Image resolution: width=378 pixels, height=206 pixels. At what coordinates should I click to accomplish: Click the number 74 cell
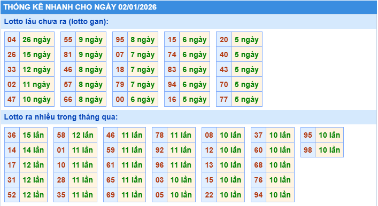[172, 54]
